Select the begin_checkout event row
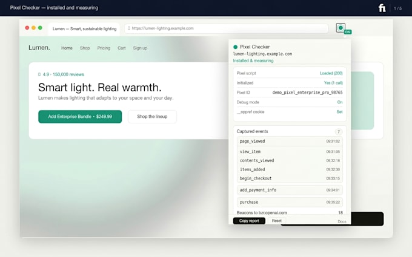 tap(290, 178)
